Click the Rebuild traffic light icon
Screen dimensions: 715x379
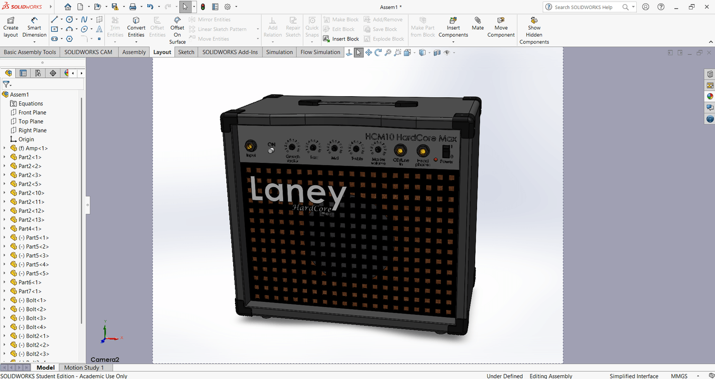click(203, 7)
